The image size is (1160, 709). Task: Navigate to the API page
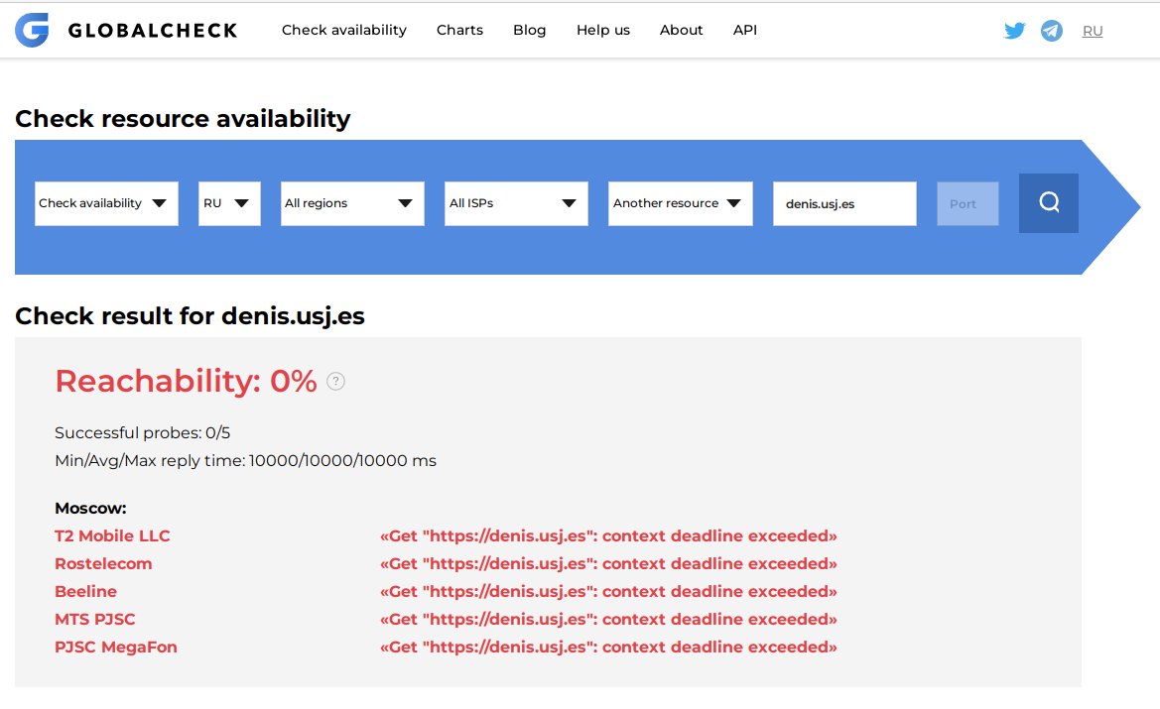[745, 31]
